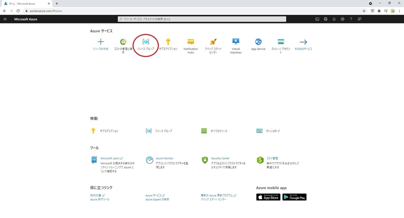Open feedback icon in header

tap(359, 19)
